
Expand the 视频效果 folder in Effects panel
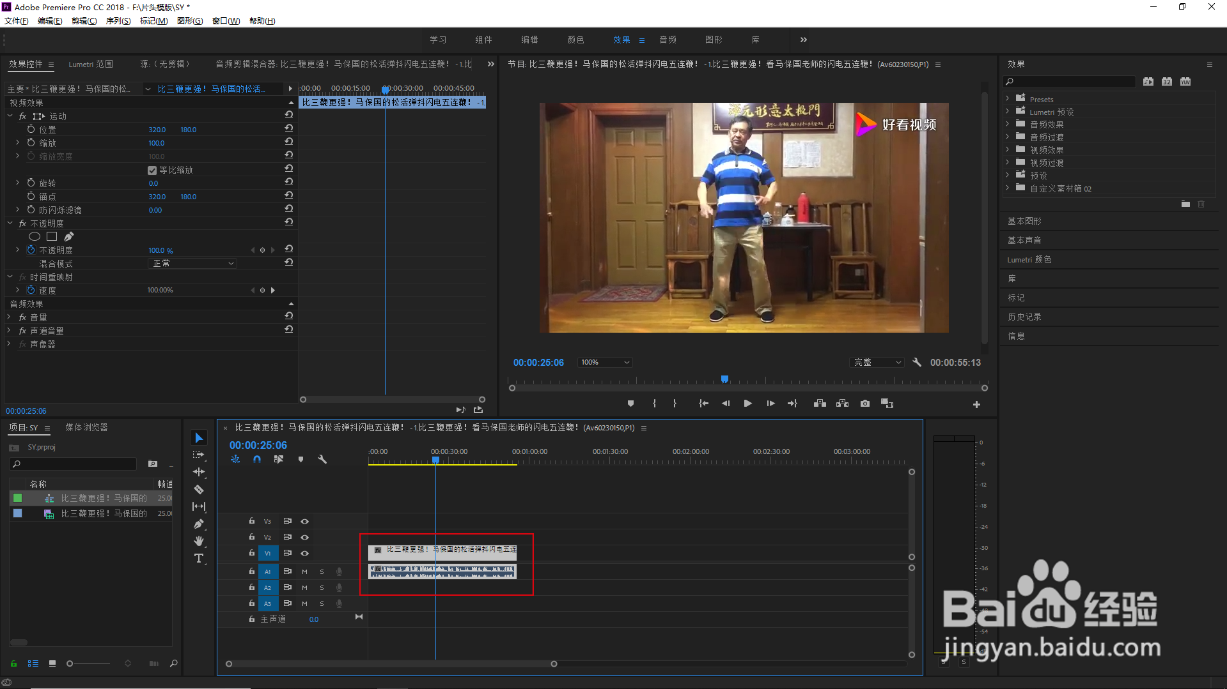coord(1008,150)
